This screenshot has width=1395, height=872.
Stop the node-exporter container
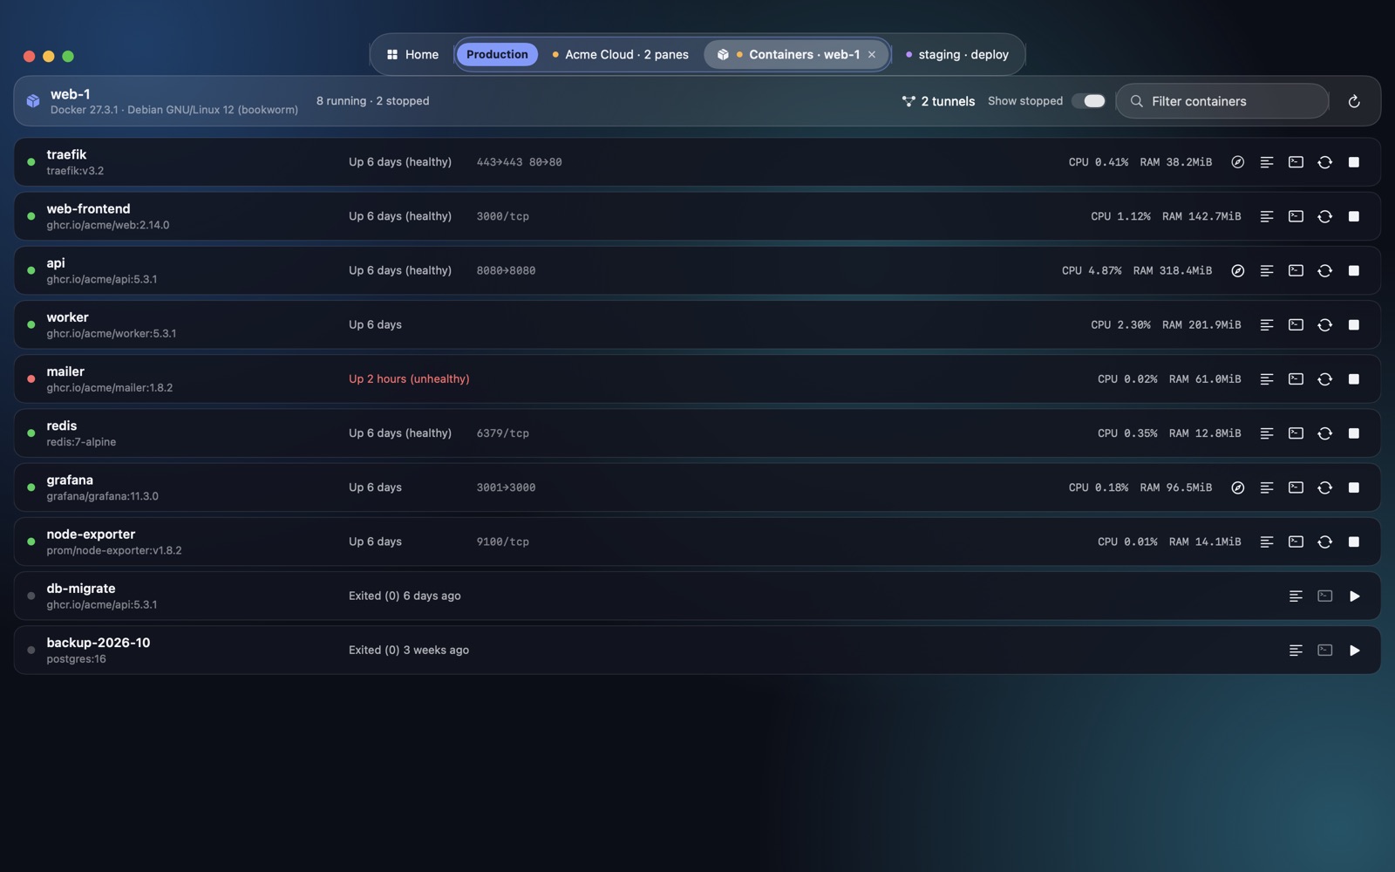coord(1354,542)
